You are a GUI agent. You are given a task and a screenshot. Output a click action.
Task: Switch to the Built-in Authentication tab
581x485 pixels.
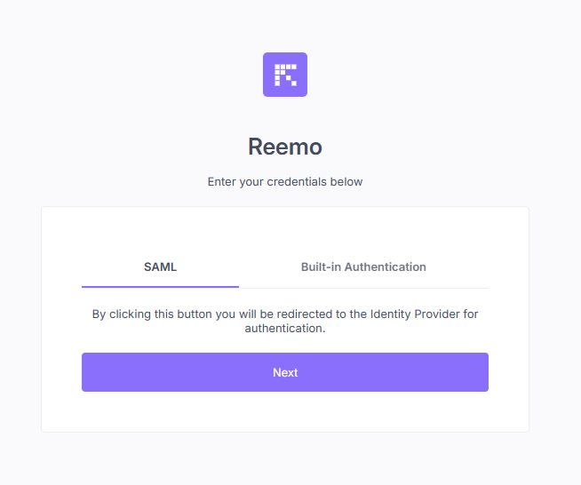pos(363,266)
